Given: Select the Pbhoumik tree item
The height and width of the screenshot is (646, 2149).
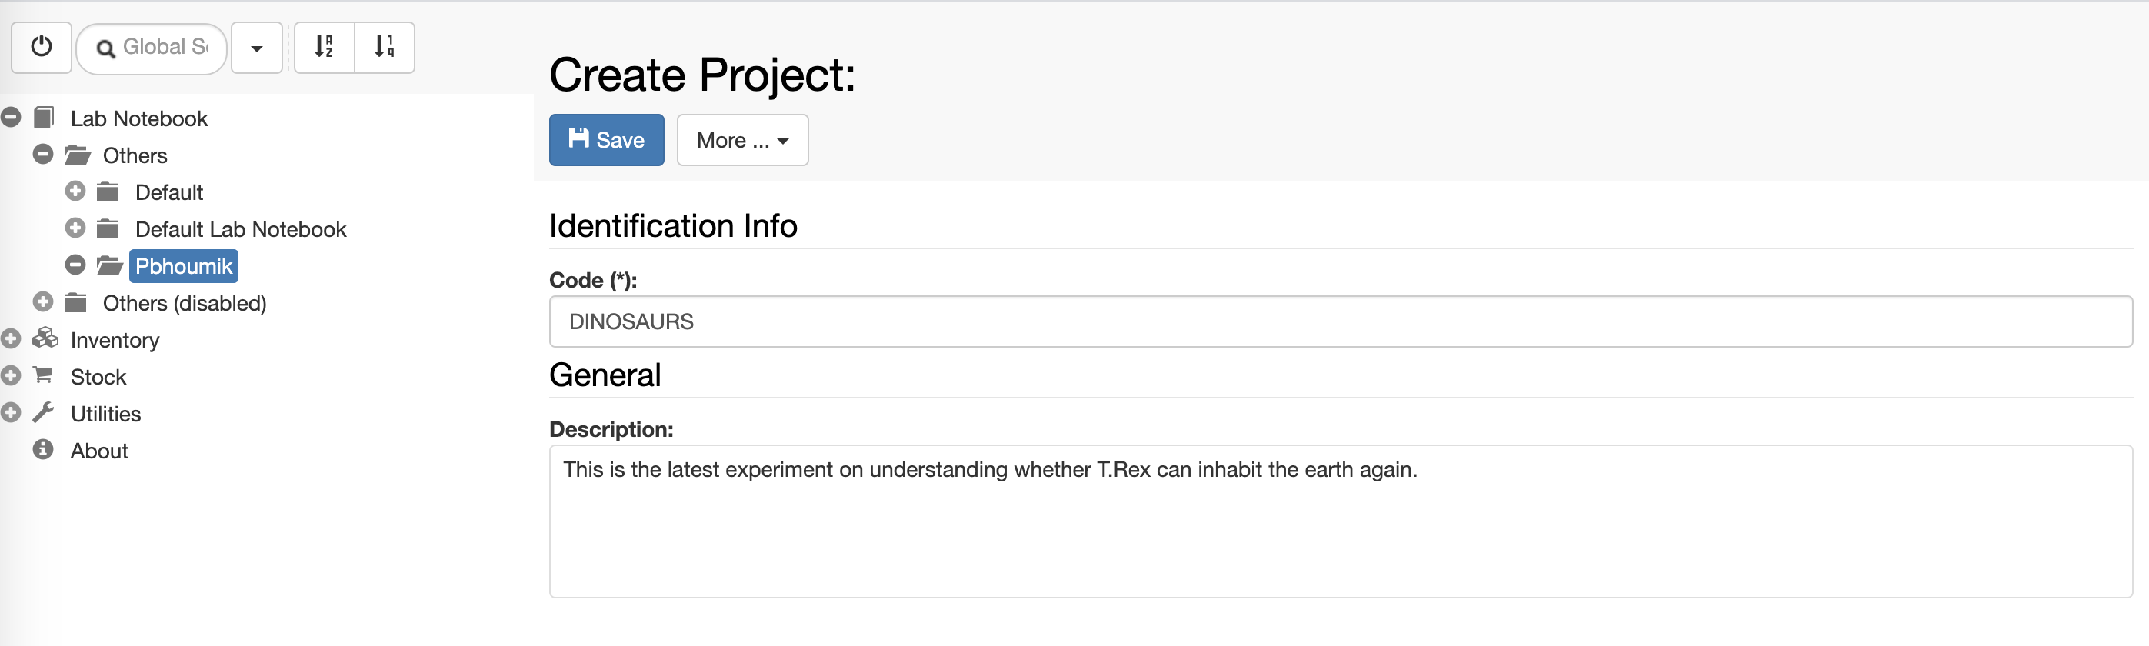Looking at the screenshot, I should [184, 266].
